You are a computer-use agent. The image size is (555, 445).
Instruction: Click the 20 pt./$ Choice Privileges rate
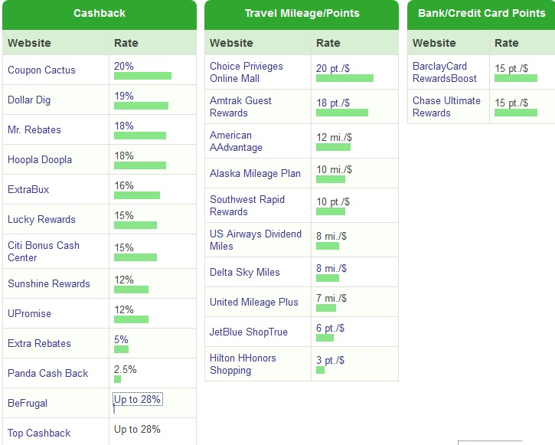click(332, 69)
